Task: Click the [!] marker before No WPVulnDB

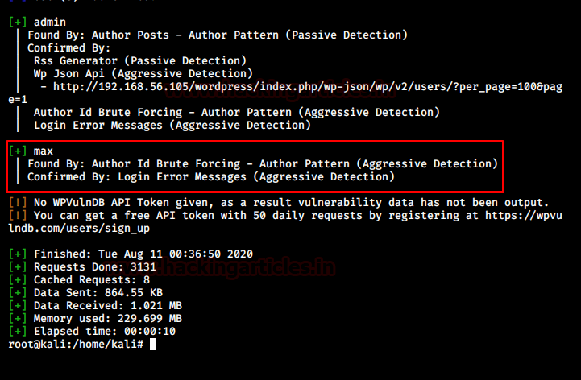Action: pos(17,203)
